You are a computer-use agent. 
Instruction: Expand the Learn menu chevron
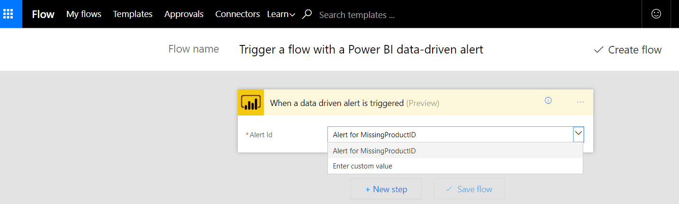tap(292, 15)
